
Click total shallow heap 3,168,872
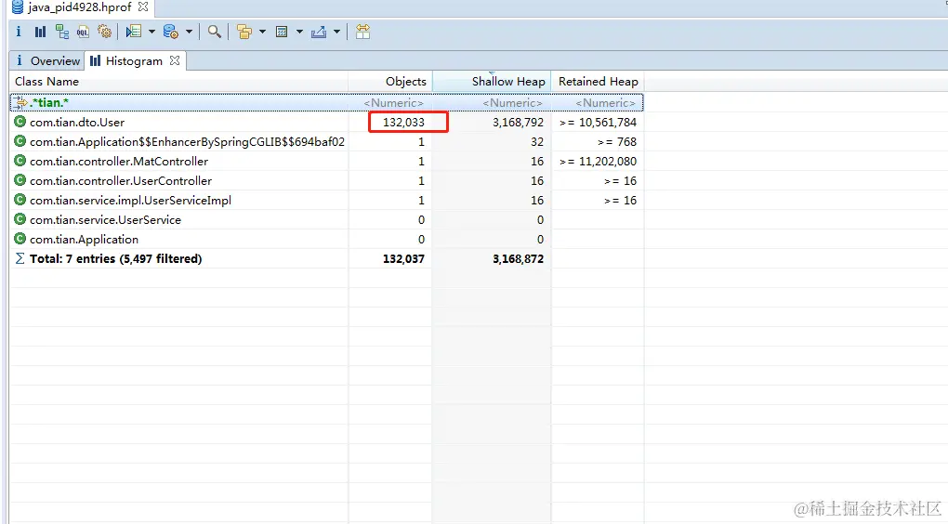(x=518, y=258)
